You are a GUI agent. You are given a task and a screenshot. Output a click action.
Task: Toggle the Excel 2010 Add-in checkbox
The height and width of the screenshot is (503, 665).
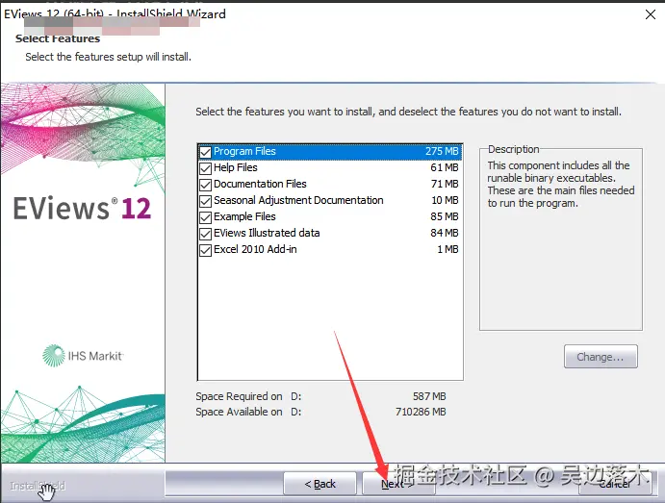[205, 250]
